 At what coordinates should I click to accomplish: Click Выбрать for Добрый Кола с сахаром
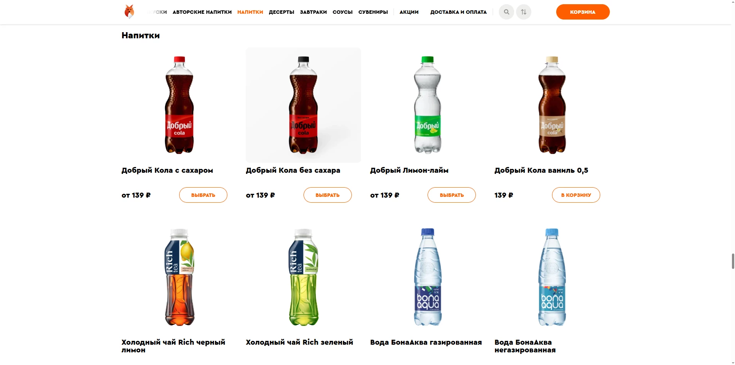point(203,195)
